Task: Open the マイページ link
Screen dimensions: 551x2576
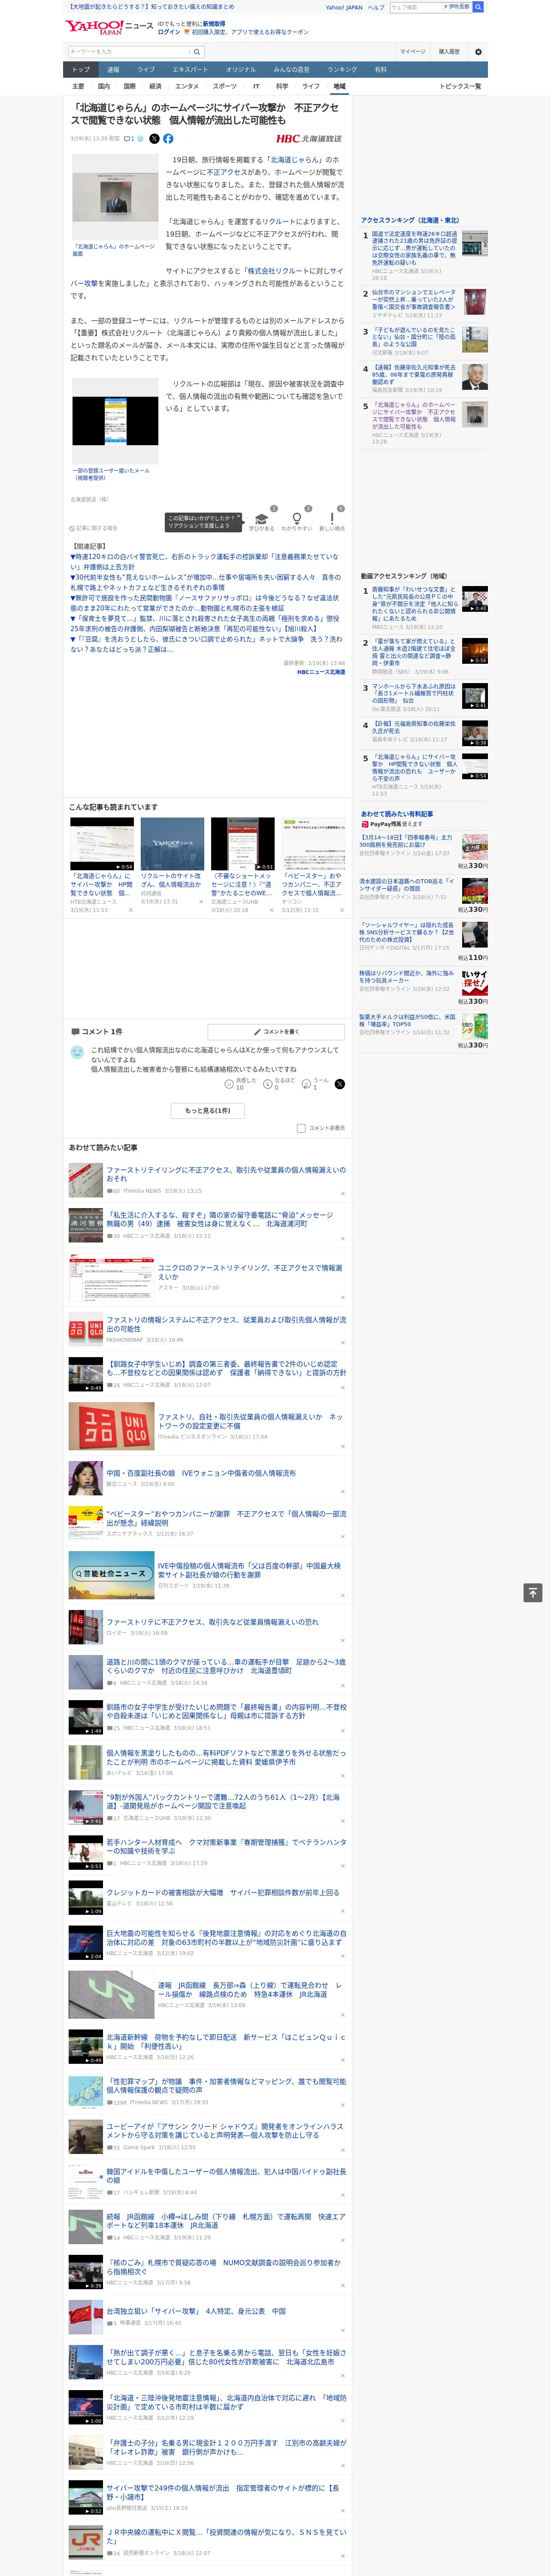Action: 412,52
